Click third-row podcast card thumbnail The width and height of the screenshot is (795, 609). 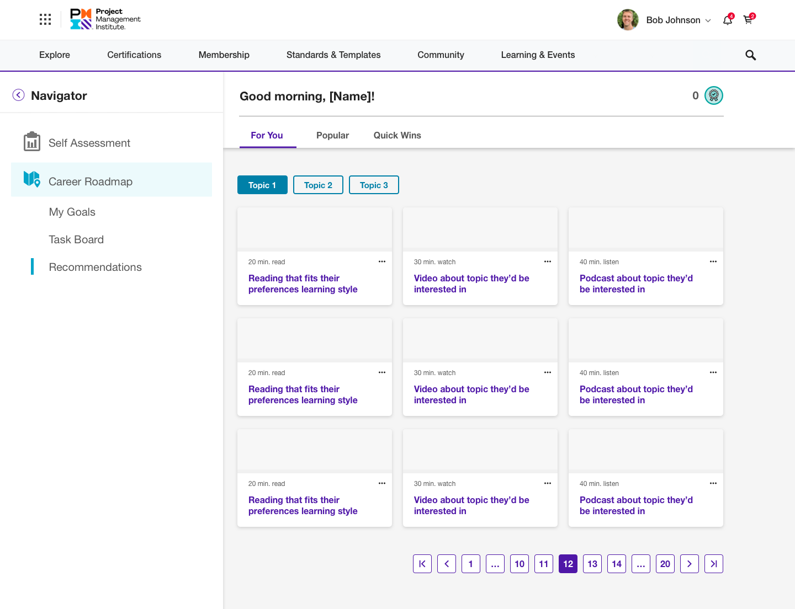coord(646,451)
